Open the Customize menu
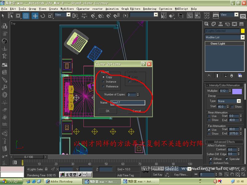The image size is (247, 185). (x=165, y=9)
